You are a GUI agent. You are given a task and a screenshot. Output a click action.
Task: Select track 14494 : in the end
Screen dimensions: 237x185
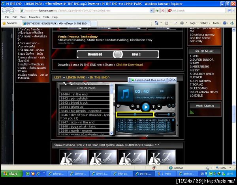coord(85,94)
